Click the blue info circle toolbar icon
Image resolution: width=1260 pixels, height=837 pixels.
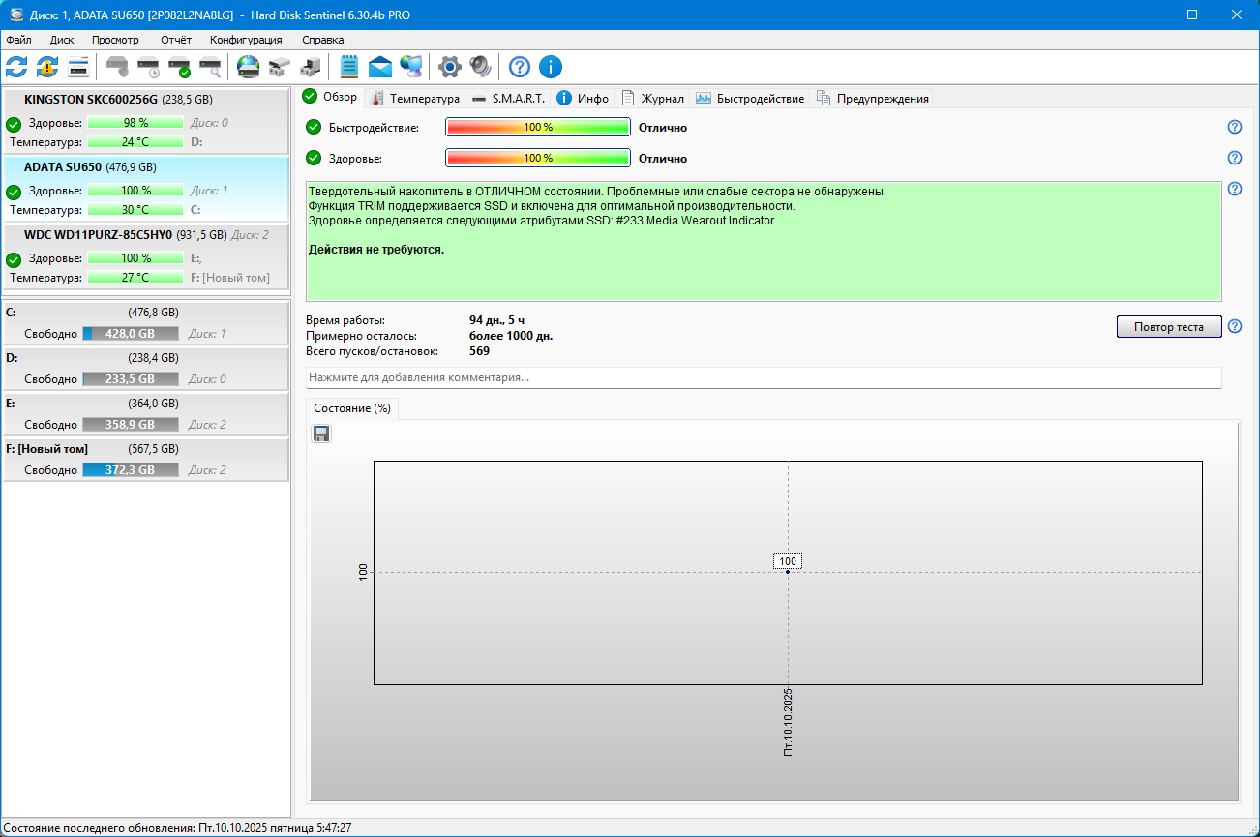pyautogui.click(x=551, y=67)
